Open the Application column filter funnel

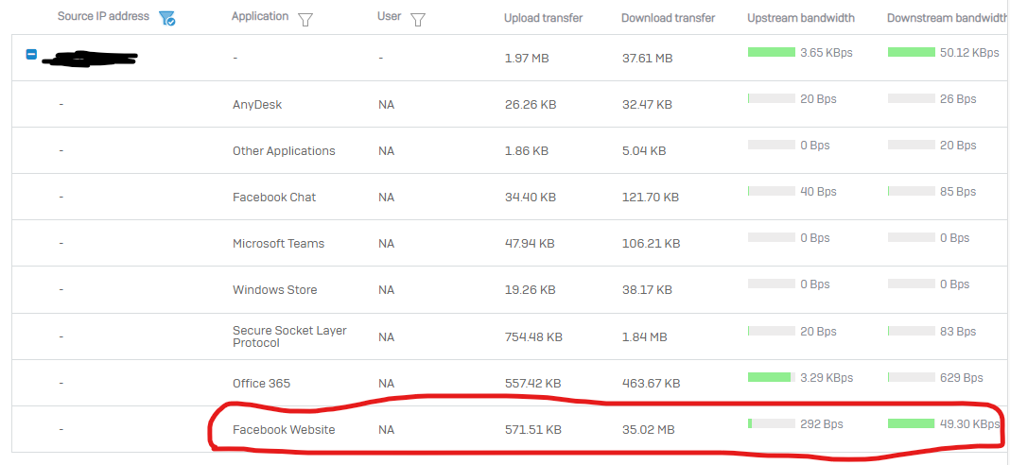(x=305, y=20)
